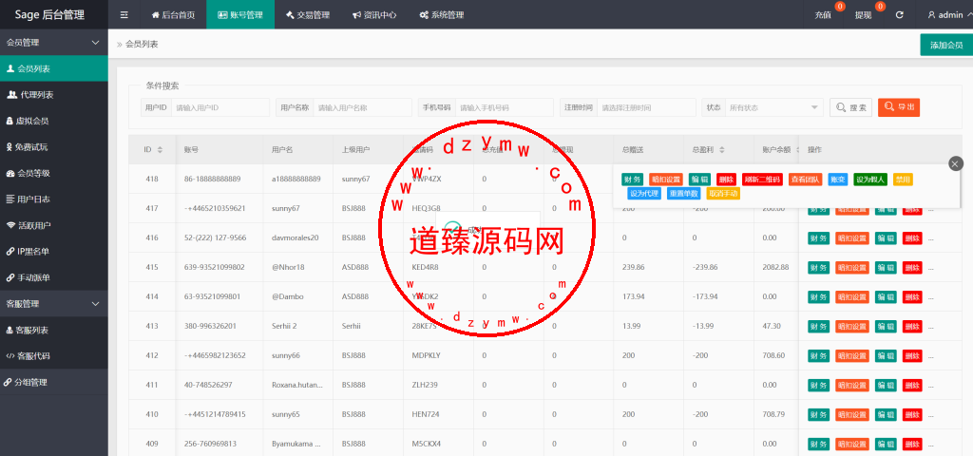
Task: Collapse the 会员管理 sidebar group
Action: [54, 42]
